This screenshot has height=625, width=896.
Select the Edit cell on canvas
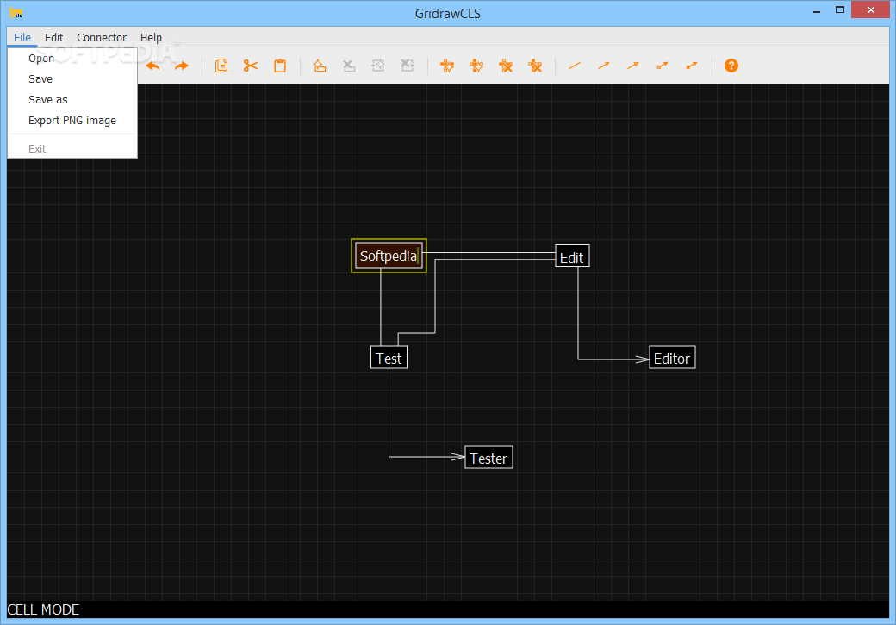tap(572, 257)
